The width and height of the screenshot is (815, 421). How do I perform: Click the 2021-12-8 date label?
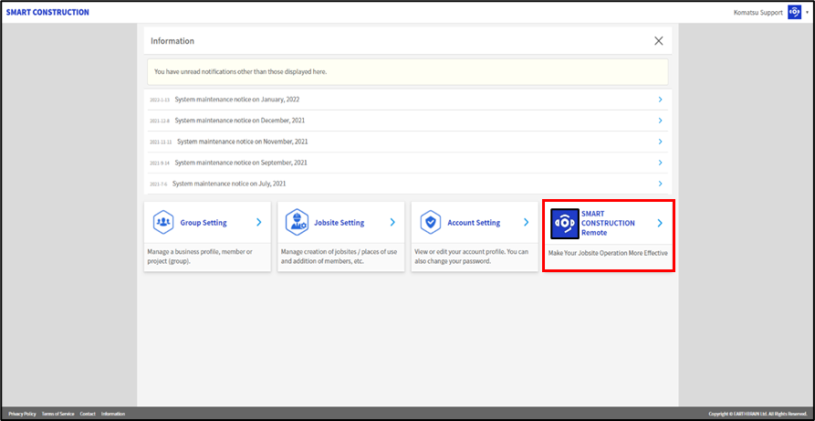161,121
